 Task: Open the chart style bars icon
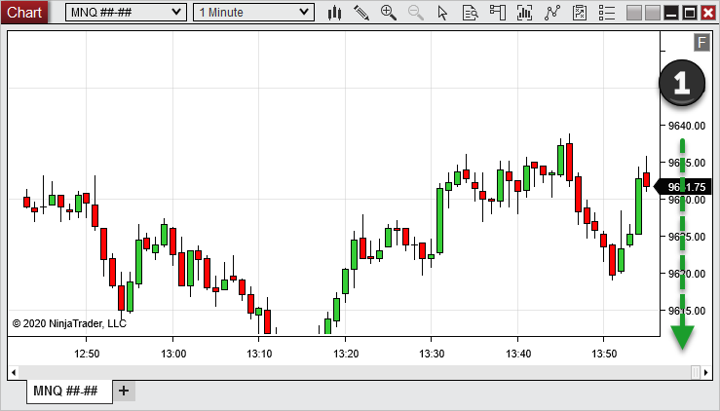point(334,13)
